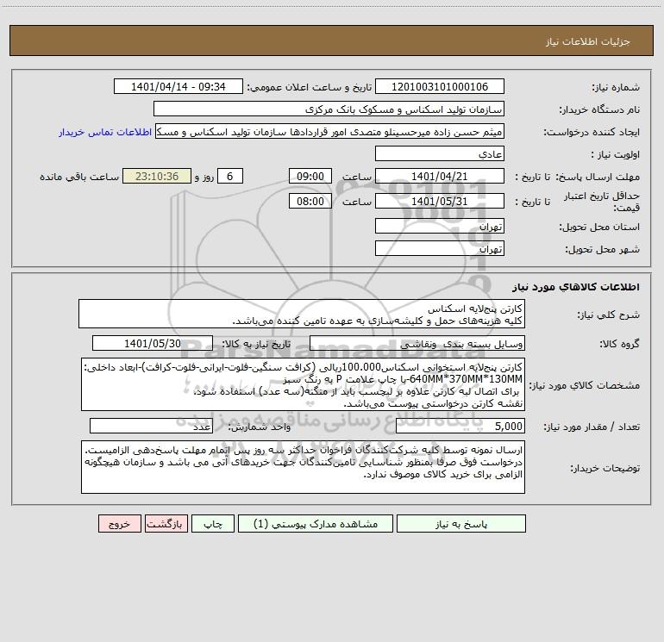The width and height of the screenshot is (664, 642).
Task: Click label 'استان محل تحویل:'
Action: [x=599, y=228]
